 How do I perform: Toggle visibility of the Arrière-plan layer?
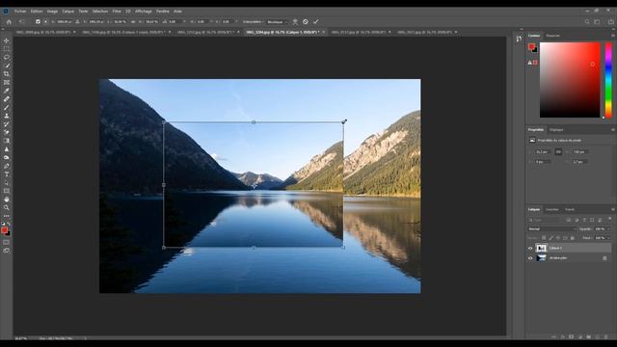(530, 258)
